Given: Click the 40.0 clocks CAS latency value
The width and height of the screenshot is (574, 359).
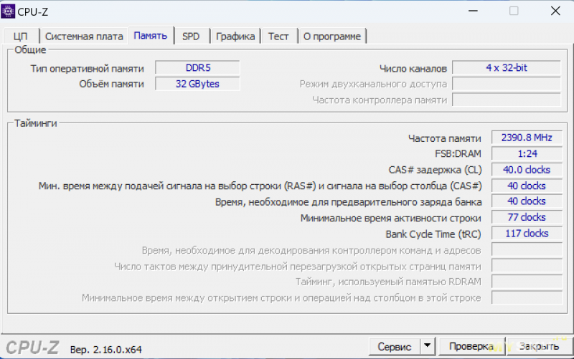Looking at the screenshot, I should 527,170.
